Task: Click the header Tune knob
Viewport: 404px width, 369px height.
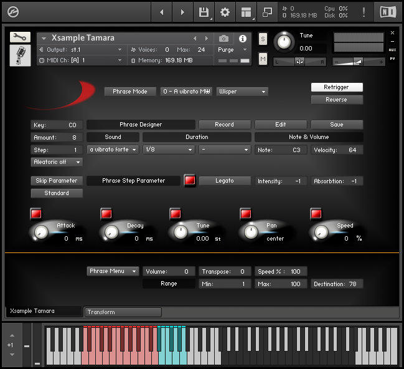Action: (x=284, y=42)
